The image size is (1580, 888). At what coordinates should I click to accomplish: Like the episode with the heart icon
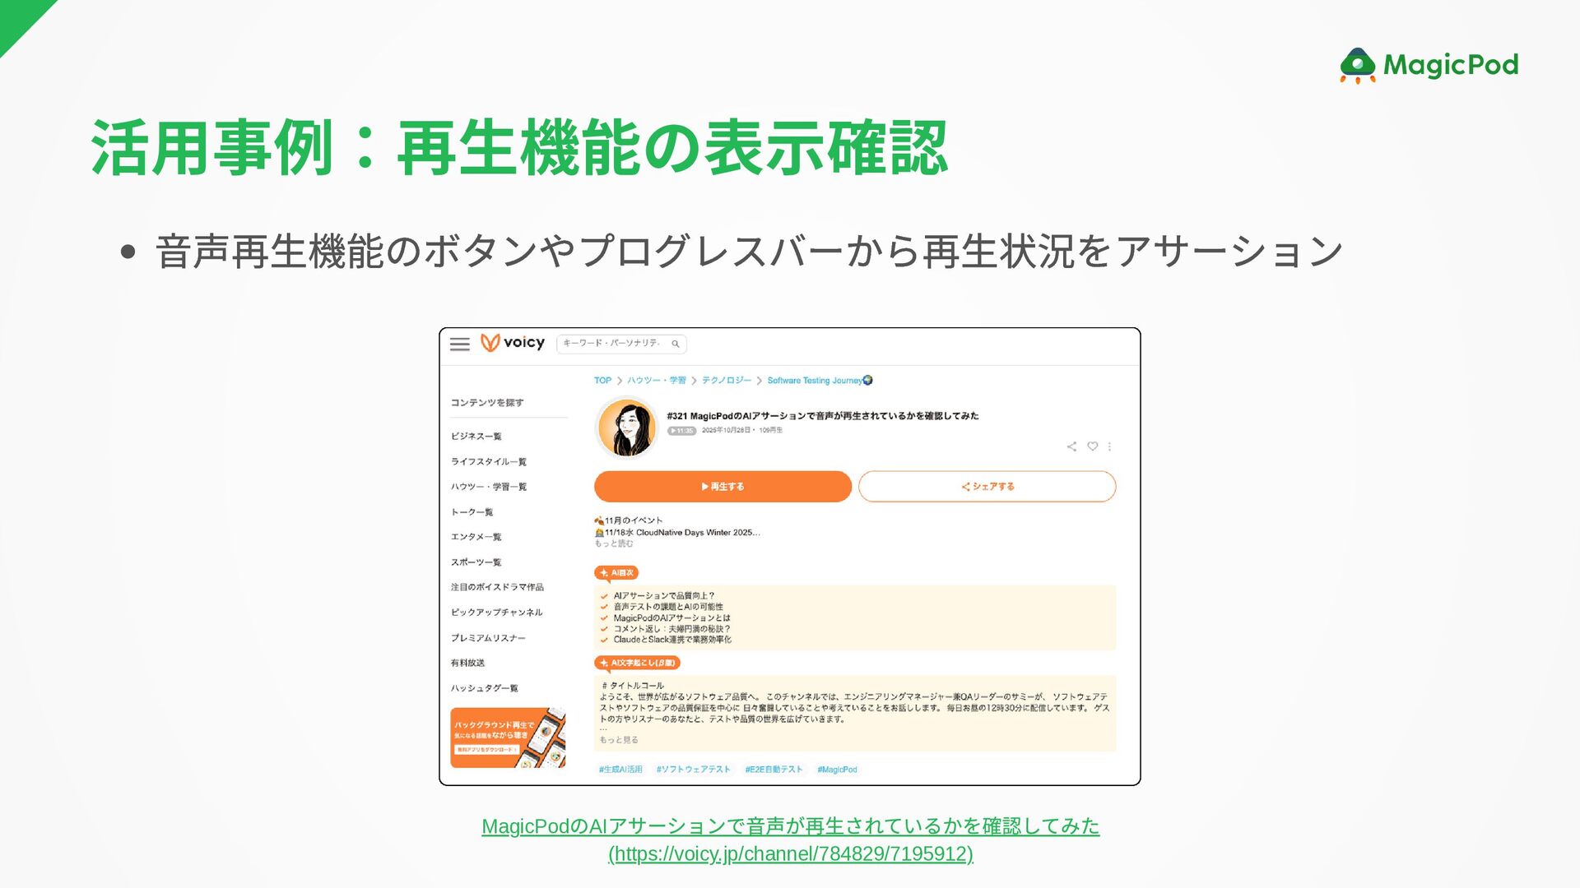pyautogui.click(x=1092, y=446)
